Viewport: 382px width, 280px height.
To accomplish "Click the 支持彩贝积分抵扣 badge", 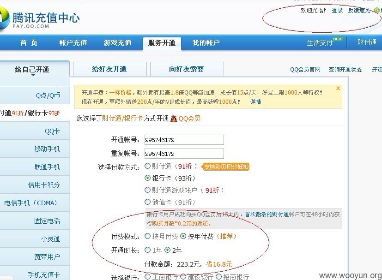I will 225,167.
